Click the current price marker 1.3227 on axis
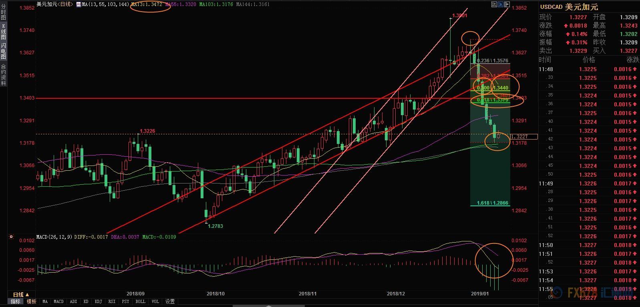Screen dimensions: 640x307 524,137
